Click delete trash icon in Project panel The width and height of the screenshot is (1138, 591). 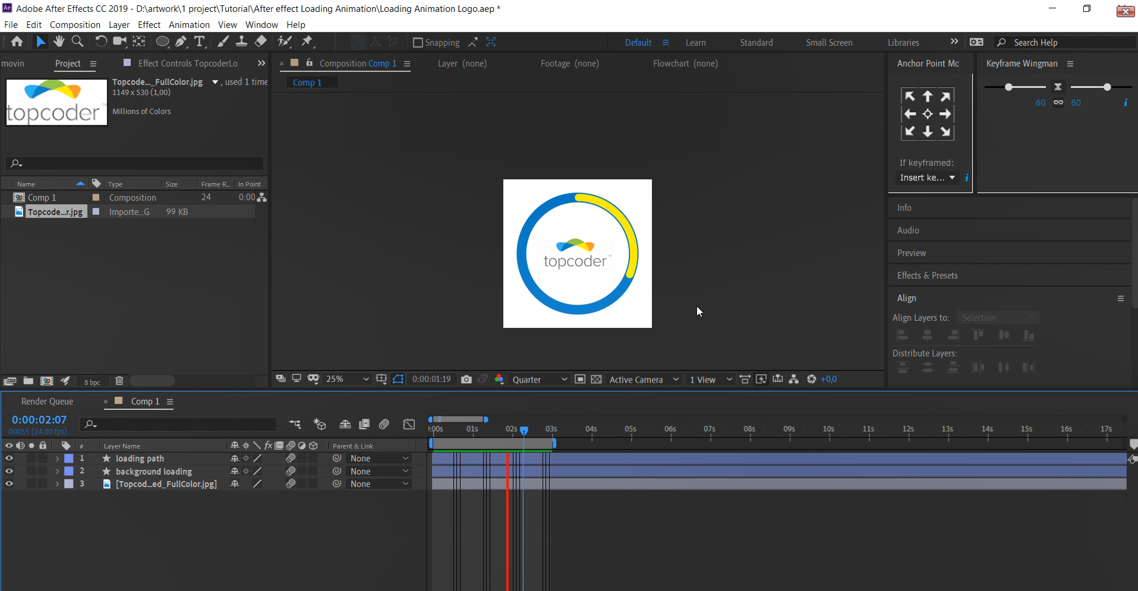click(119, 381)
